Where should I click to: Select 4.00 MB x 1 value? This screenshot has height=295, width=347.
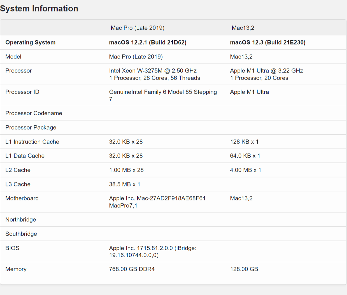246,170
